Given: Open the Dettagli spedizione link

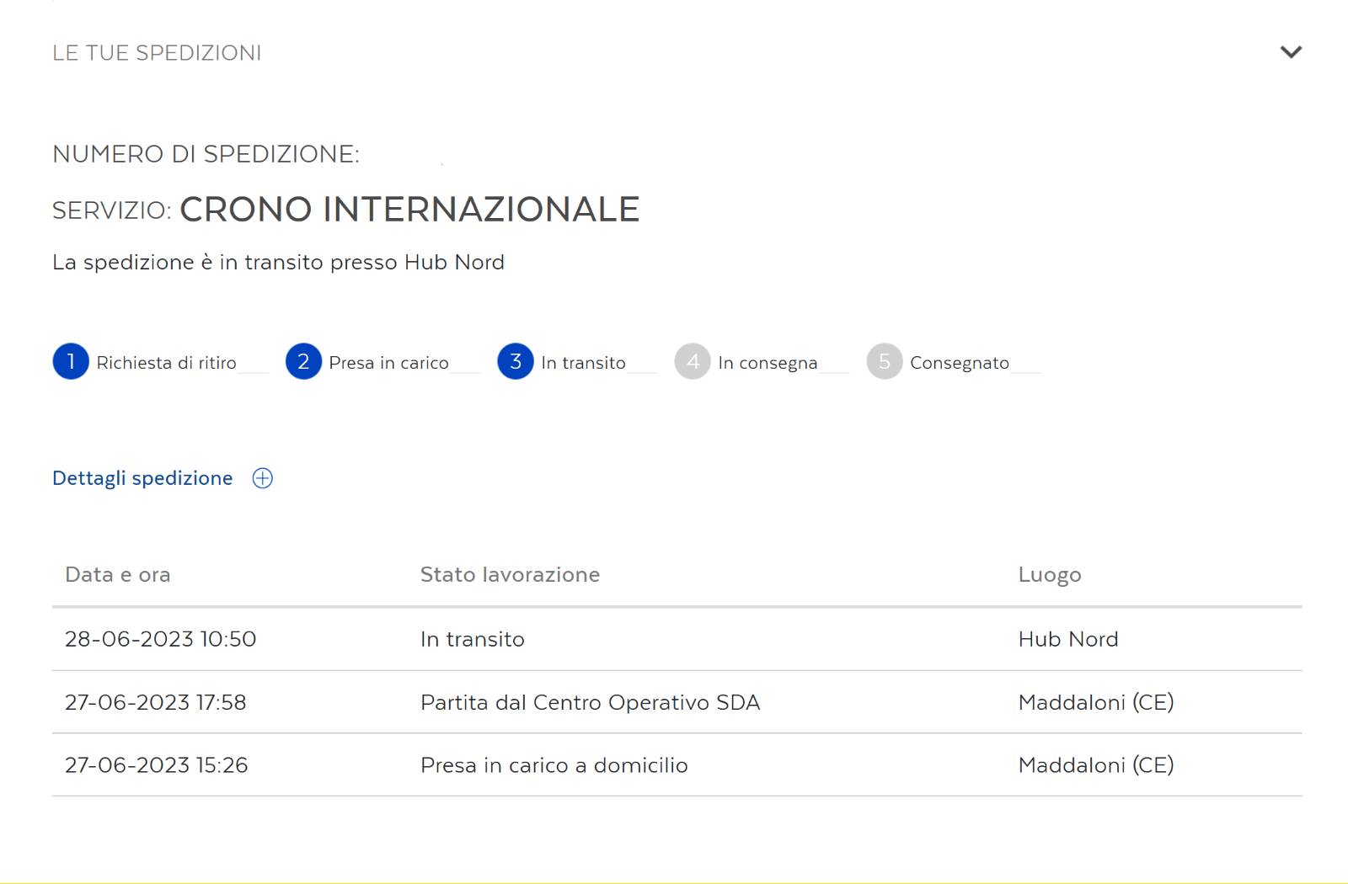Looking at the screenshot, I should (x=142, y=478).
